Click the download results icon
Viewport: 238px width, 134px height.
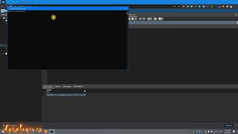(x=155, y=19)
